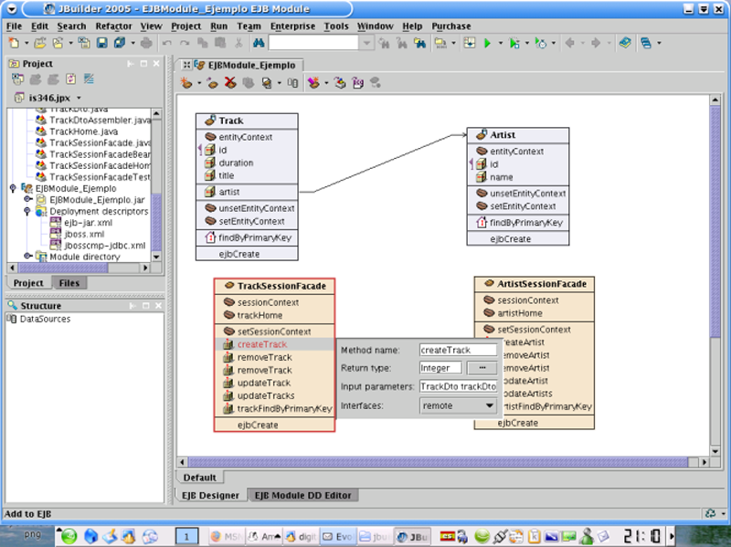
Task: Expand the Module directory tree node
Action: click(x=27, y=257)
